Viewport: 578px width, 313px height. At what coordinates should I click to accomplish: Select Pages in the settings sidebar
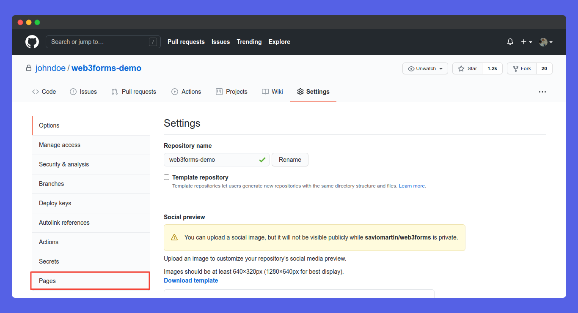click(x=90, y=281)
